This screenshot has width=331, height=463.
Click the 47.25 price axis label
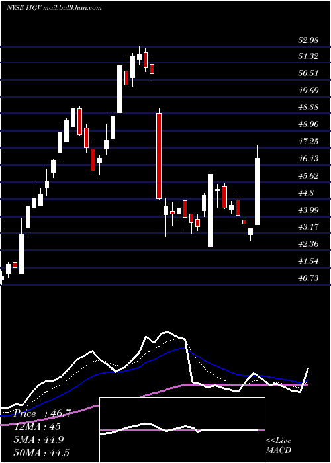pos(308,141)
